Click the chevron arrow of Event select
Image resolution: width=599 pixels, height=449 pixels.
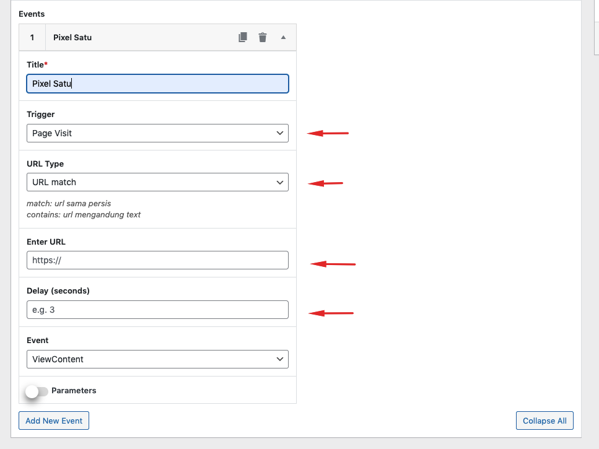click(x=279, y=359)
